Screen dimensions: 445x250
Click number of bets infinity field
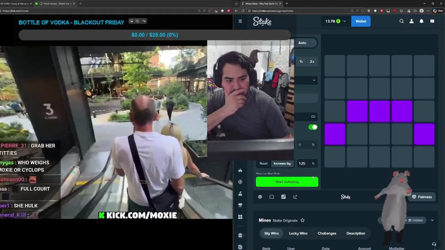click(x=306, y=116)
